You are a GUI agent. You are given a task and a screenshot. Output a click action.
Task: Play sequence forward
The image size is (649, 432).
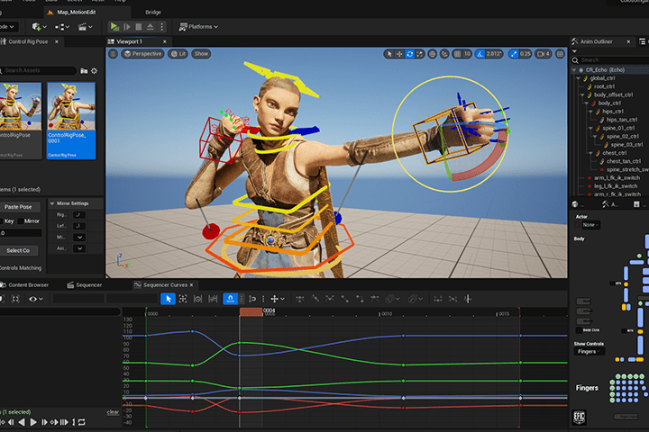coord(33,422)
